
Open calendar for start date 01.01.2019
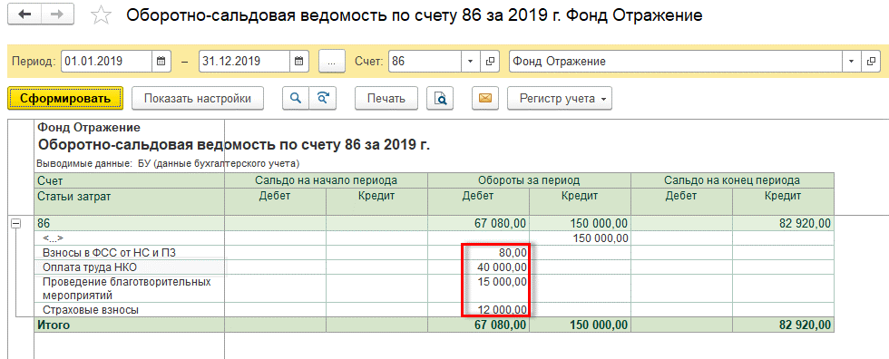(x=161, y=61)
